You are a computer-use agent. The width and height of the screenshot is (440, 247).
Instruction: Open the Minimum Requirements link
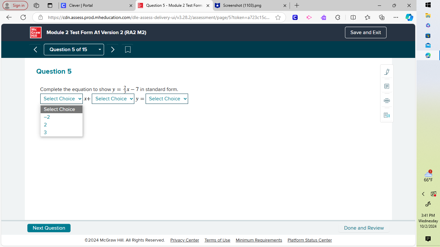(259, 240)
